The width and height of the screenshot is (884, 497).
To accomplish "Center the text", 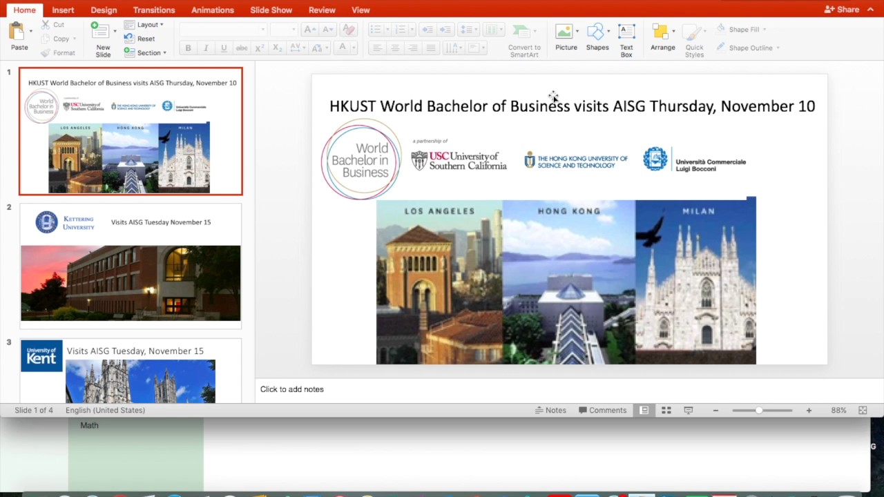I will tap(395, 48).
